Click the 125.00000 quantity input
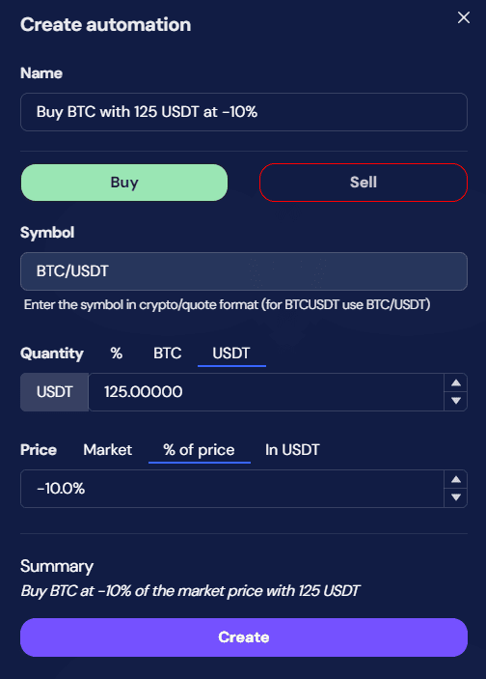 point(266,392)
